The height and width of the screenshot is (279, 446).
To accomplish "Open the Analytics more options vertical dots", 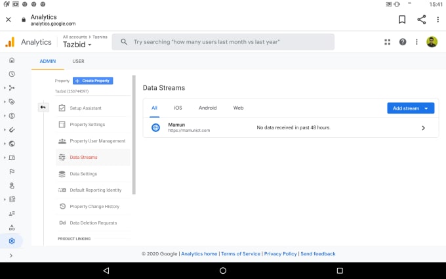I will click(416, 42).
